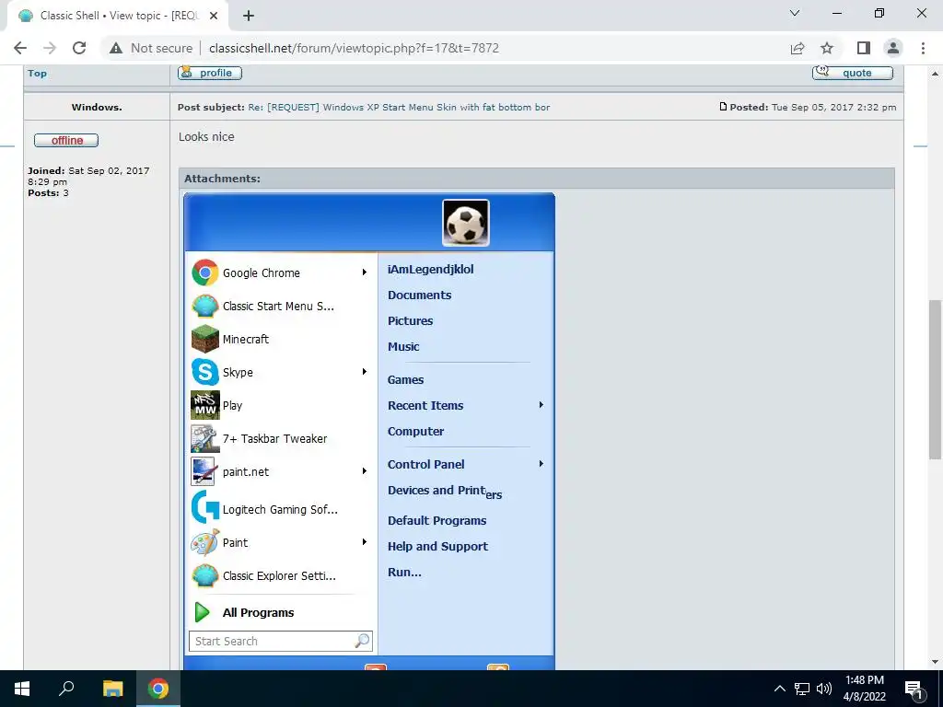Open Logitech Gaming Software icon
Viewport: 943px width, 707px height.
point(205,506)
